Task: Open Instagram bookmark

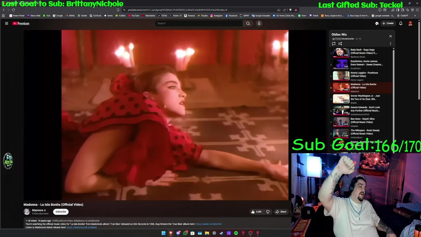Action: coord(216,15)
